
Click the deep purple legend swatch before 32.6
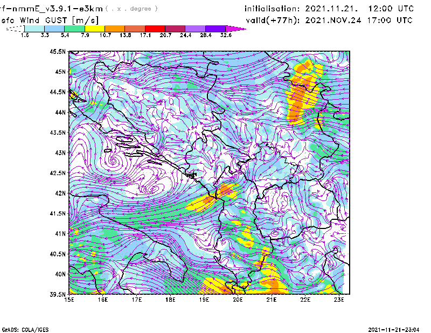coord(215,29)
